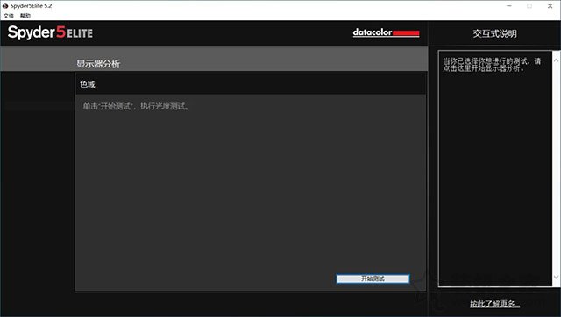Open the 按此了解更多 link

point(494,304)
